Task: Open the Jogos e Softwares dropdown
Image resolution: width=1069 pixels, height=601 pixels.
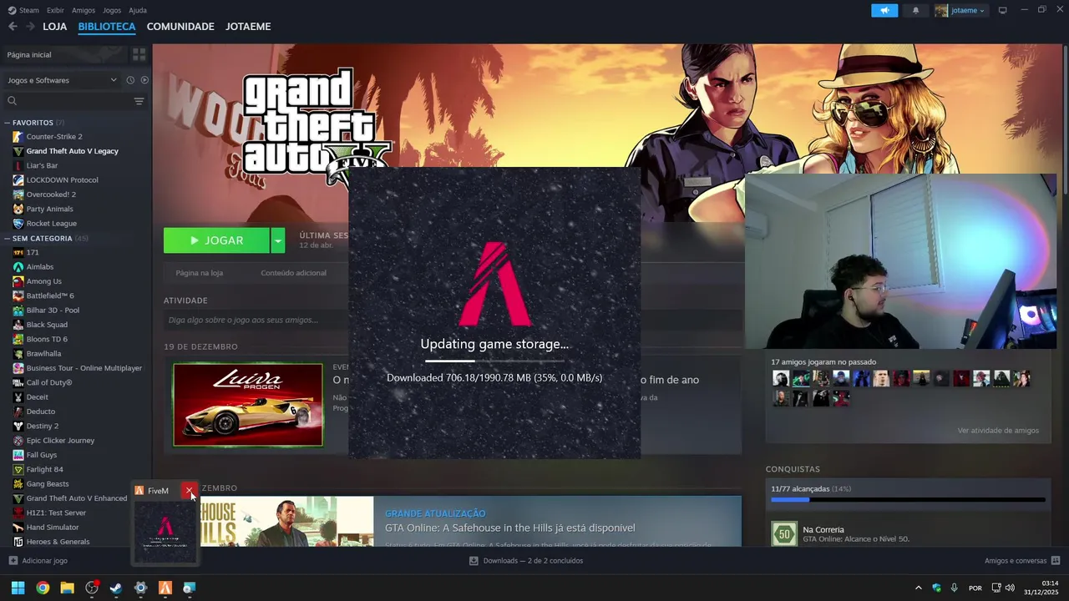Action: pyautogui.click(x=63, y=80)
